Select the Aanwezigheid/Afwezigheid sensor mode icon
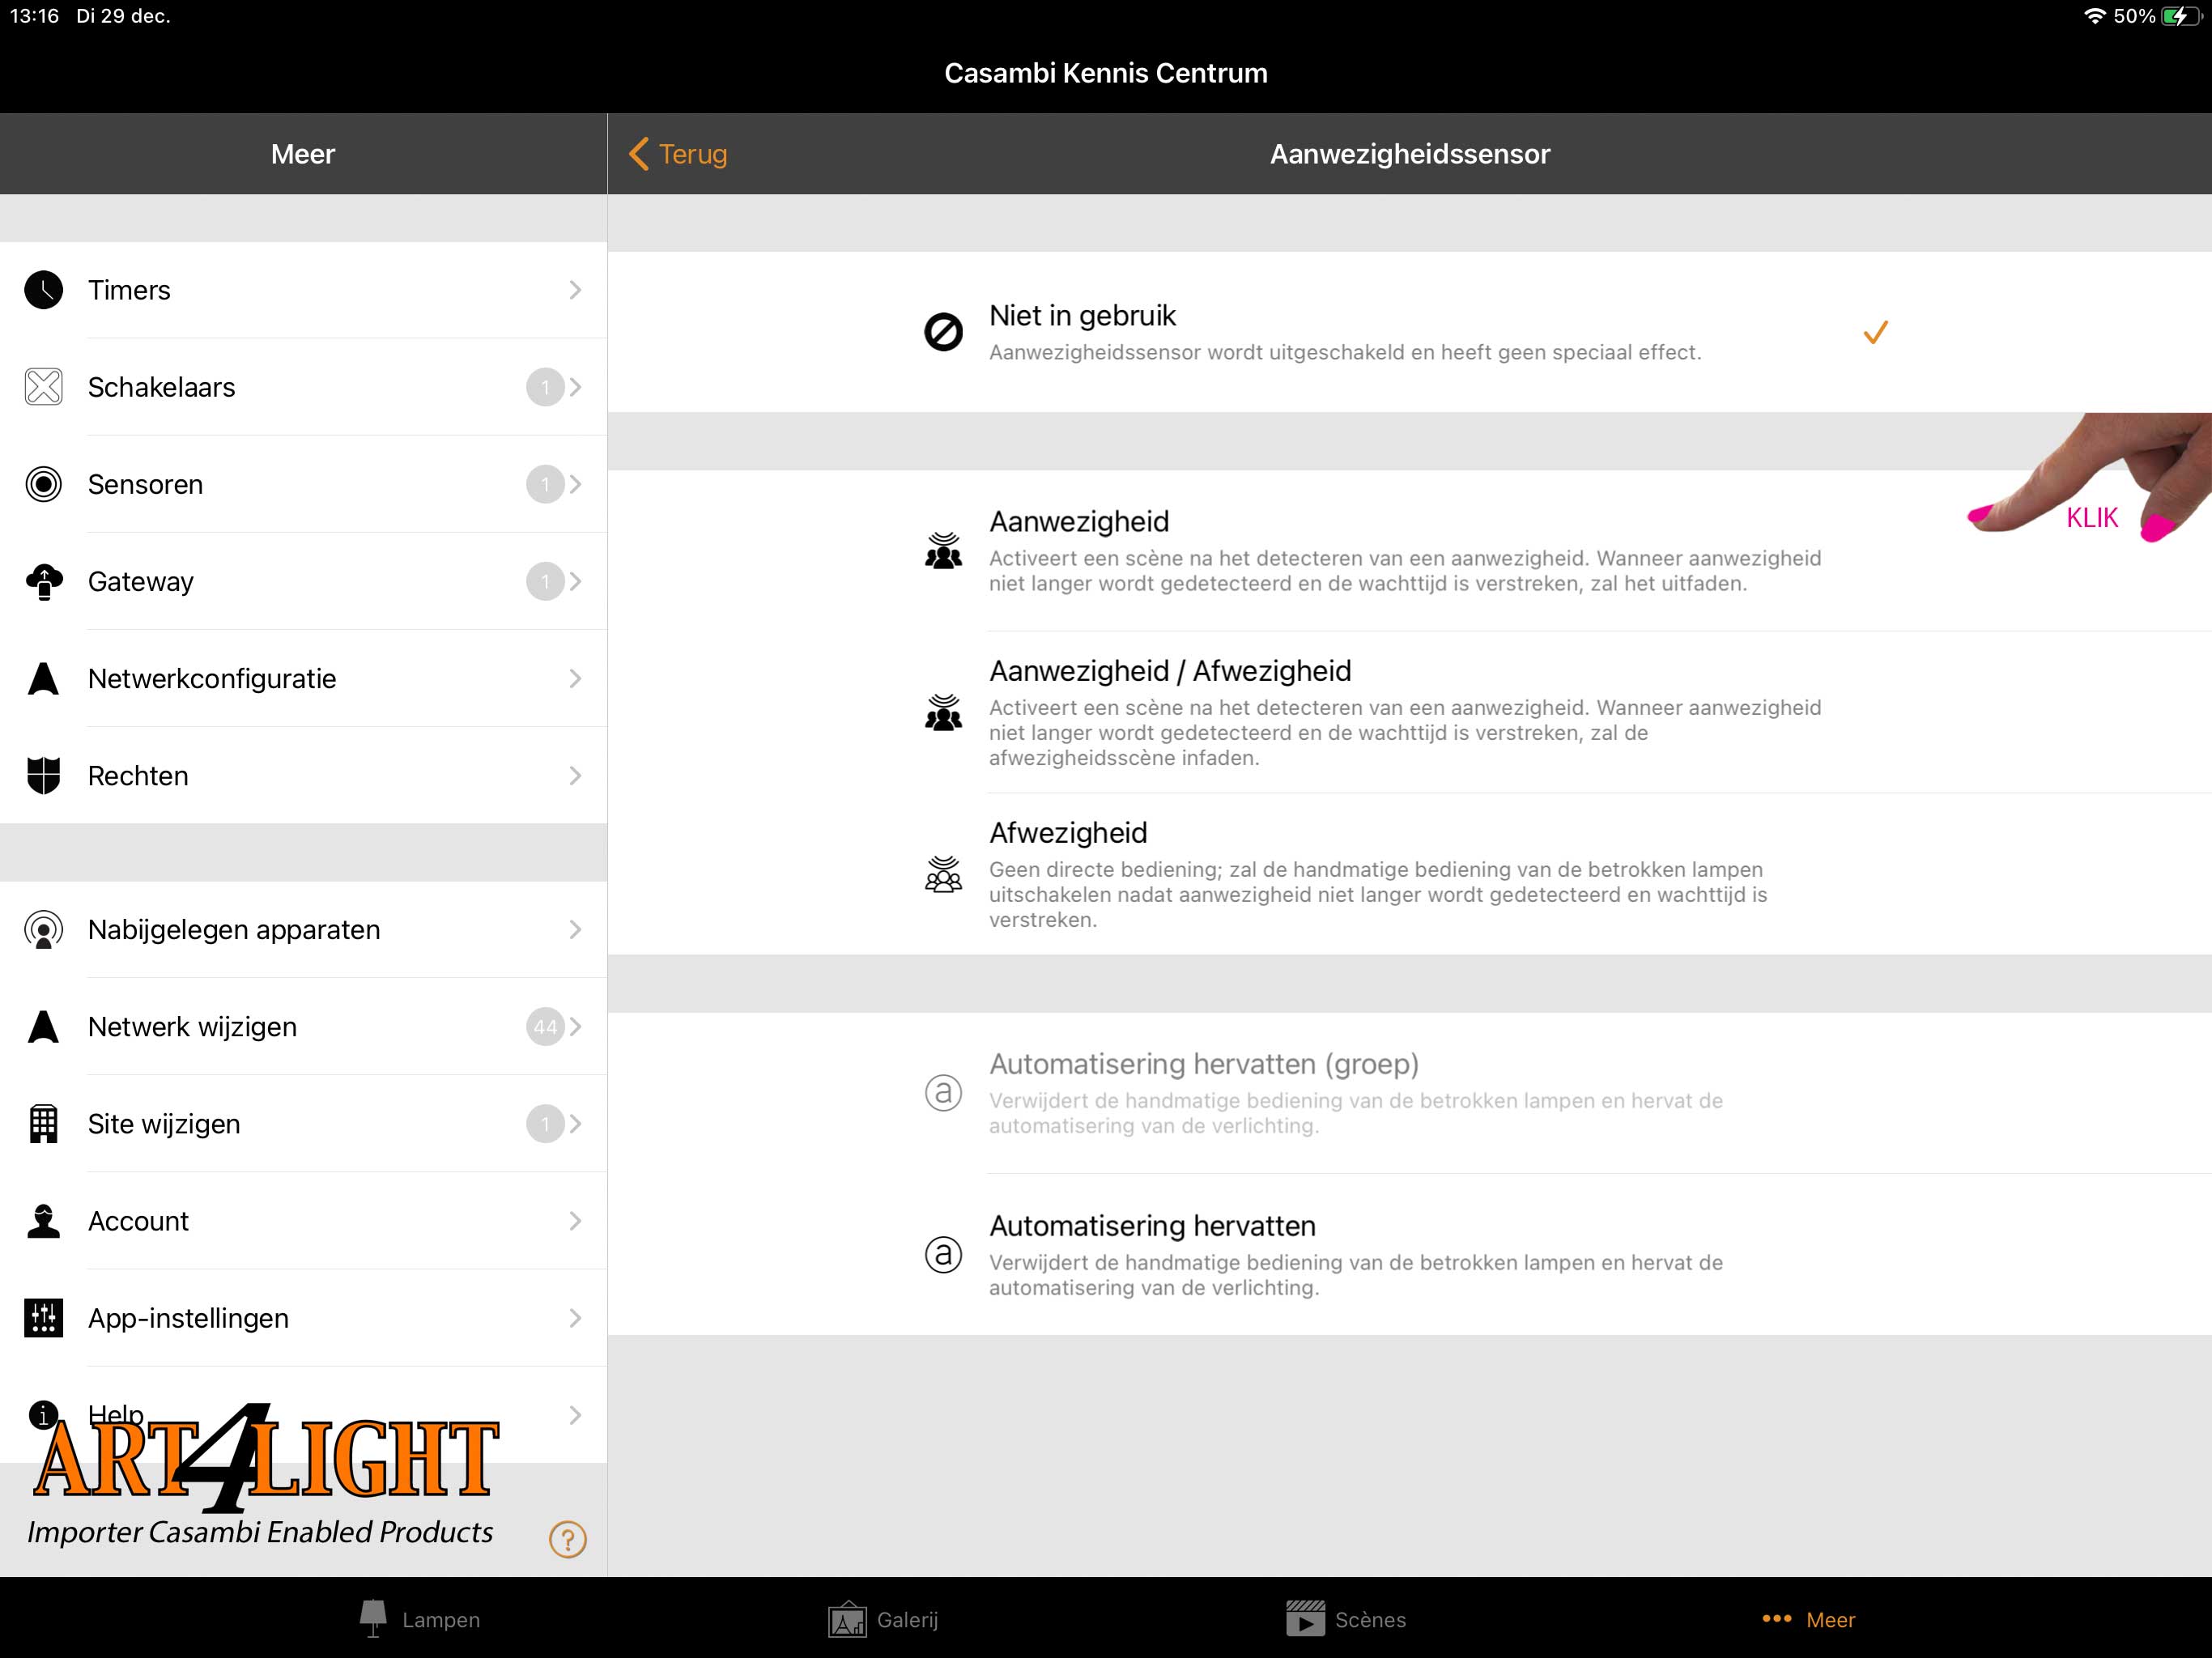The image size is (2212, 1658). click(x=942, y=711)
